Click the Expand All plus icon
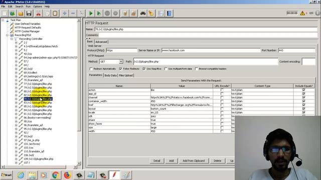 pyautogui.click(x=65, y=13)
